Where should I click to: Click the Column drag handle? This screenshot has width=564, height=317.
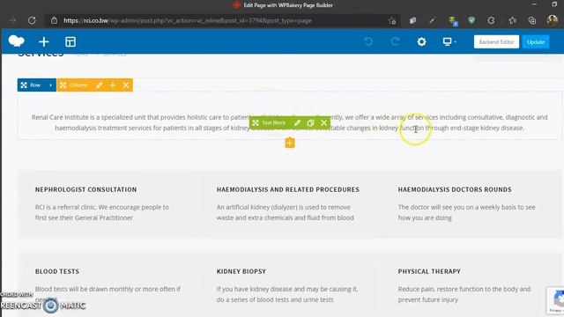pos(63,85)
